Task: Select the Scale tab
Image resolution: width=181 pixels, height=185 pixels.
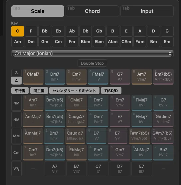Action: (38, 11)
